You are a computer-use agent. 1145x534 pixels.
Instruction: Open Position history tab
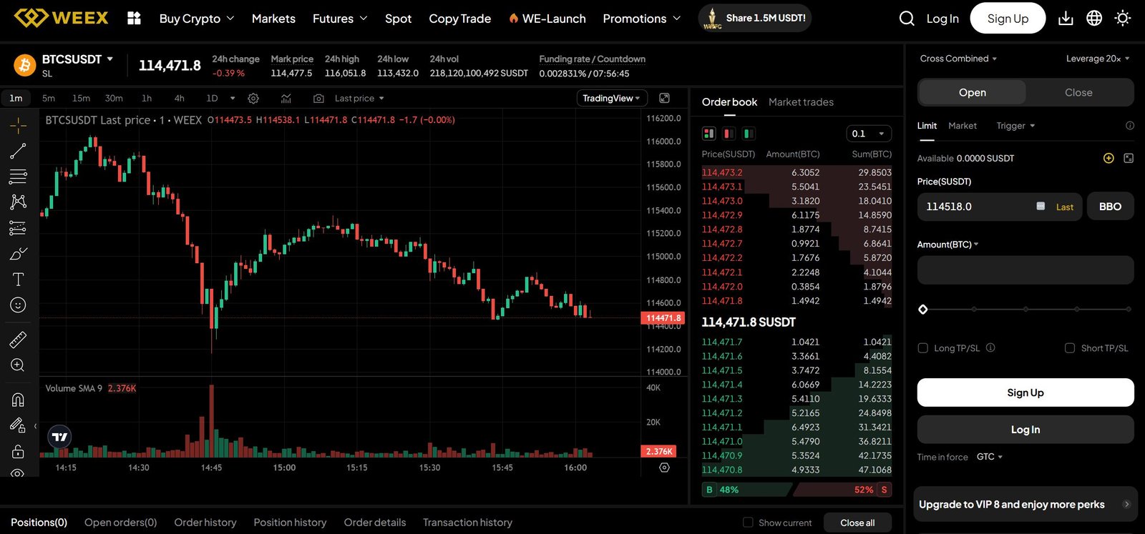[290, 523]
